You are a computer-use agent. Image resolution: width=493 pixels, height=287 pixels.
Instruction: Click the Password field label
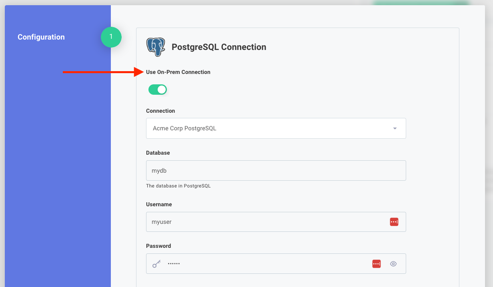tap(158, 246)
